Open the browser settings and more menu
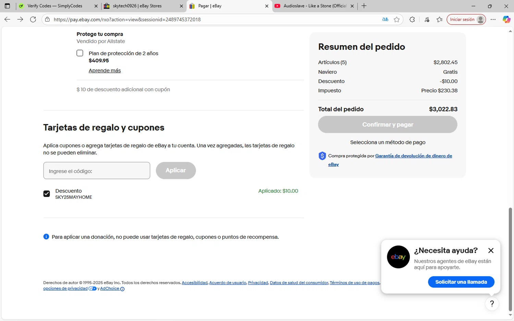This screenshot has width=514, height=321. pyautogui.click(x=493, y=20)
